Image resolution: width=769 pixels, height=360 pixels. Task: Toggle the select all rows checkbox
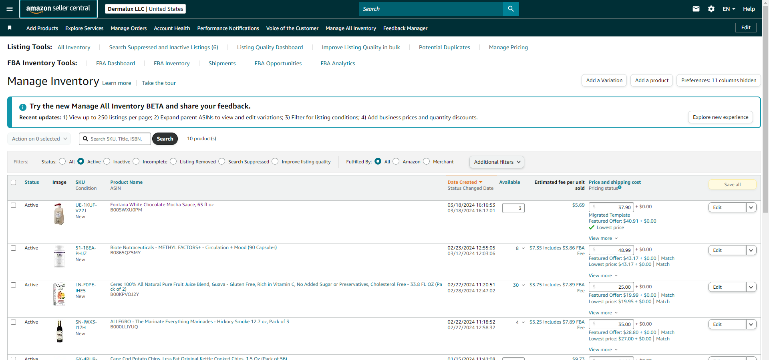(14, 182)
